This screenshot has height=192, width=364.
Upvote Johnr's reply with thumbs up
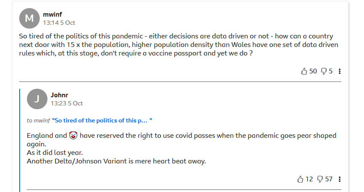[300, 179]
